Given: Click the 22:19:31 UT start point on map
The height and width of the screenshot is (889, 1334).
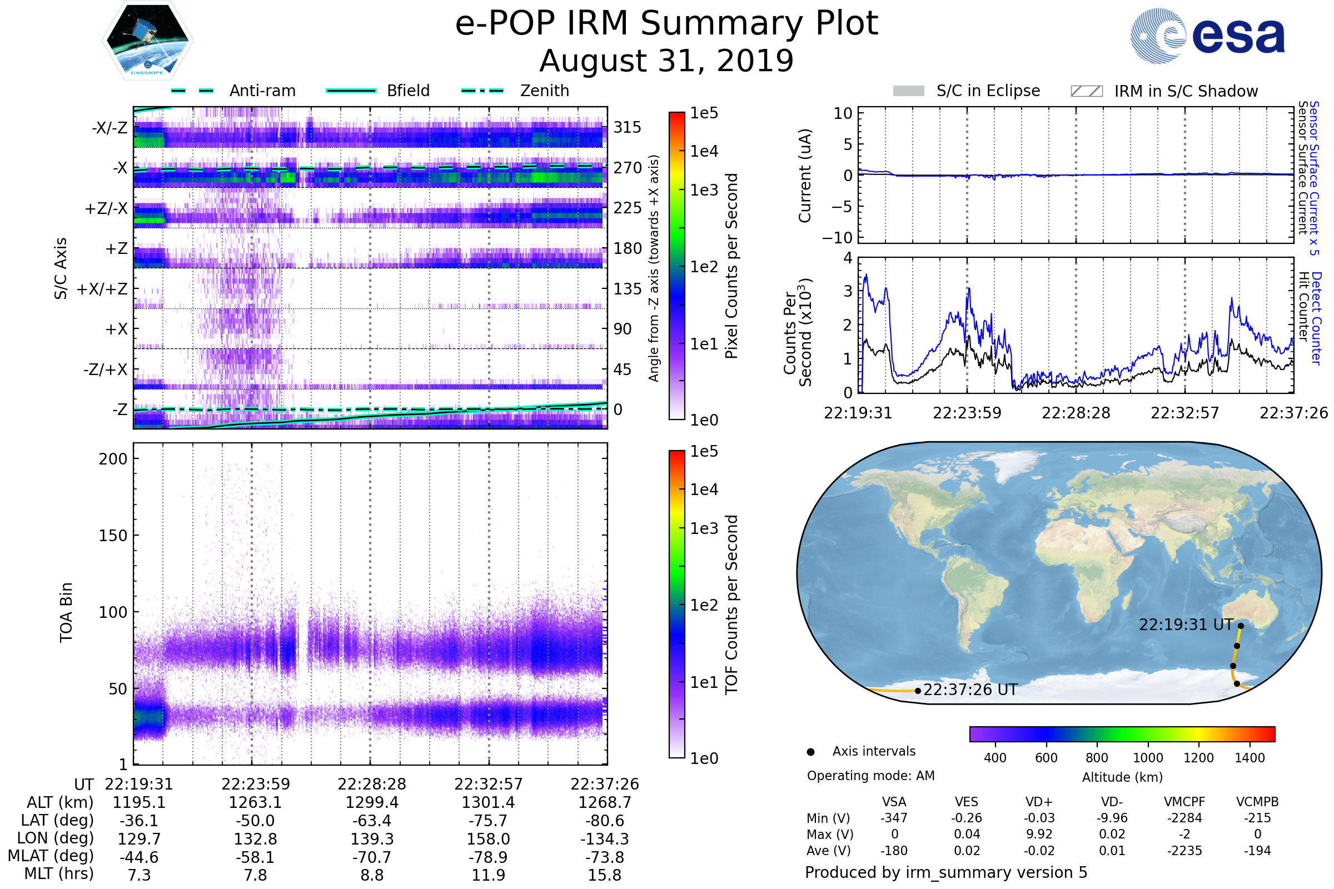Looking at the screenshot, I should [1241, 626].
